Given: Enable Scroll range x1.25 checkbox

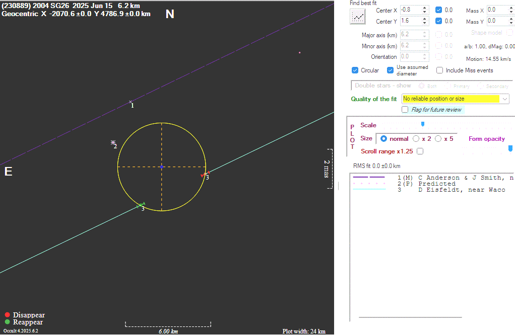Looking at the screenshot, I should tap(420, 151).
